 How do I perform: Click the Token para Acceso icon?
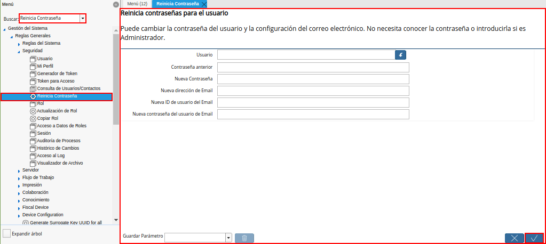[33, 82]
